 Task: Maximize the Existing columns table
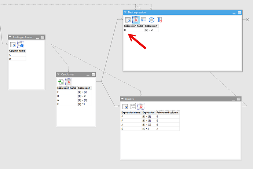(x=43, y=37)
